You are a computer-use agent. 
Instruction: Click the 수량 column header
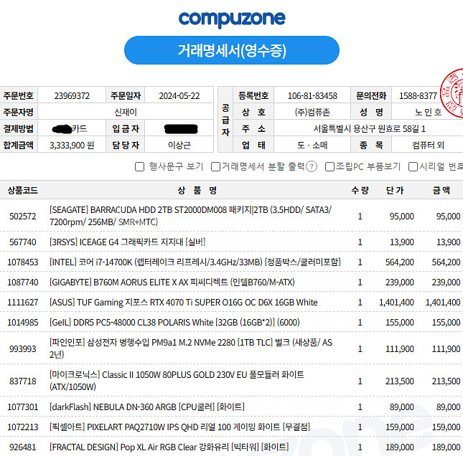pyautogui.click(x=360, y=190)
